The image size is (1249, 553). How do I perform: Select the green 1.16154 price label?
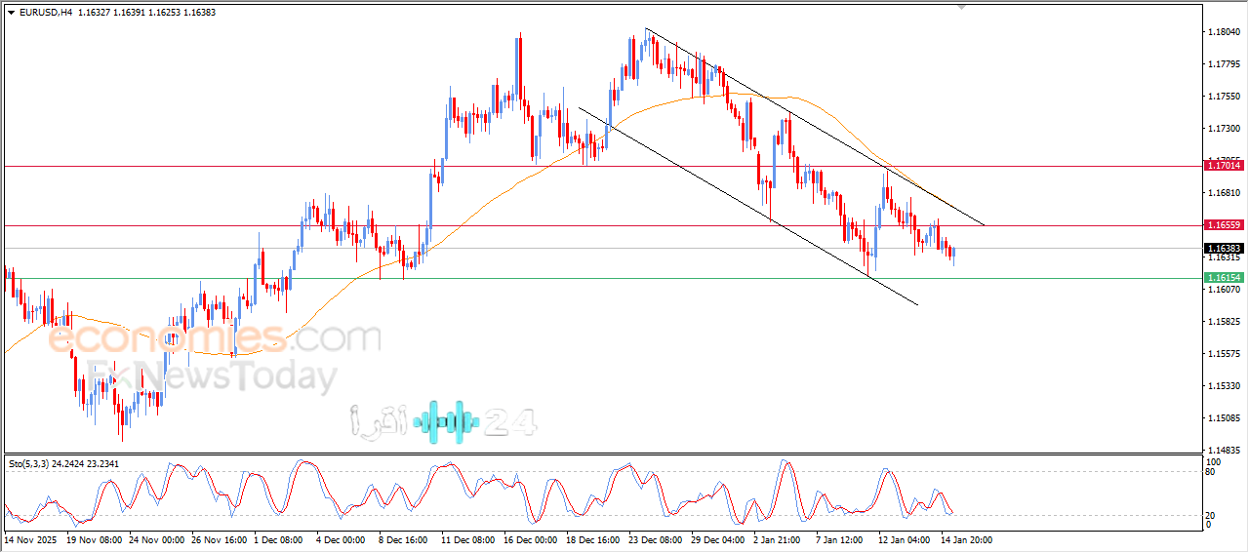point(1223,278)
